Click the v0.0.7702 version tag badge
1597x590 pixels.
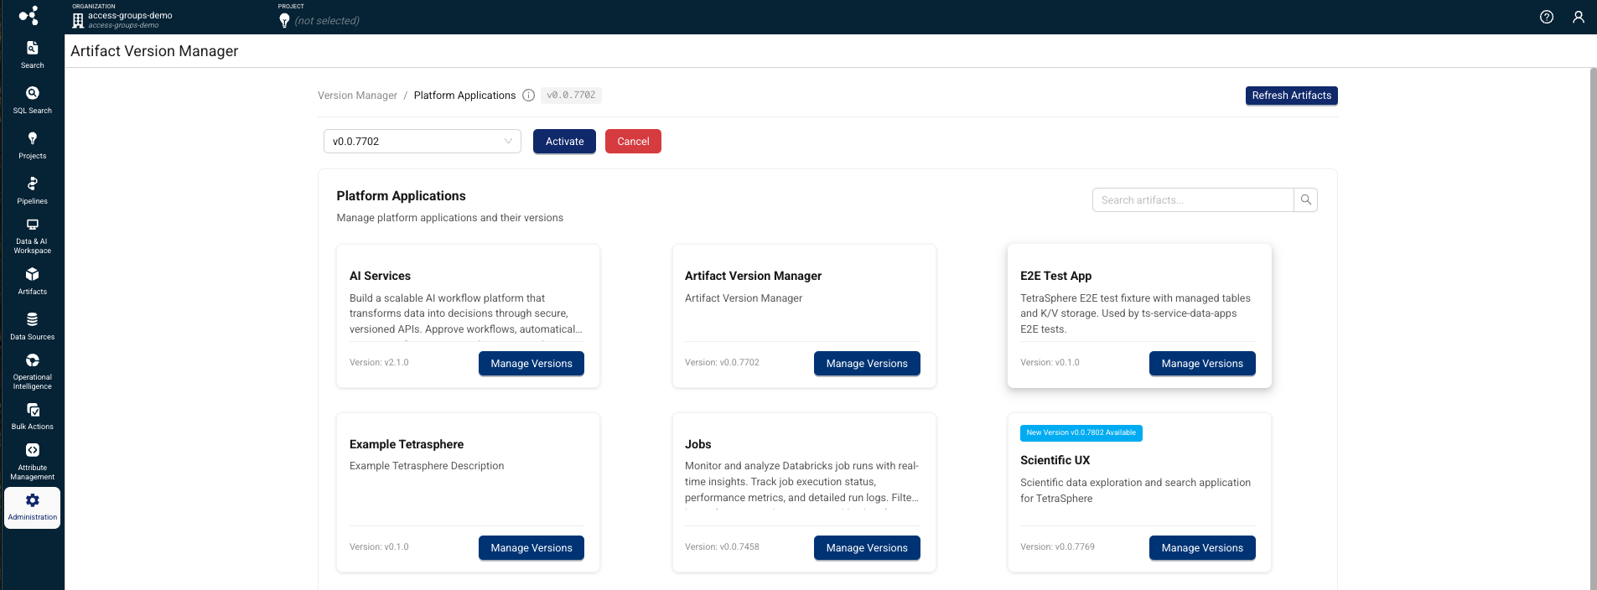click(x=571, y=96)
